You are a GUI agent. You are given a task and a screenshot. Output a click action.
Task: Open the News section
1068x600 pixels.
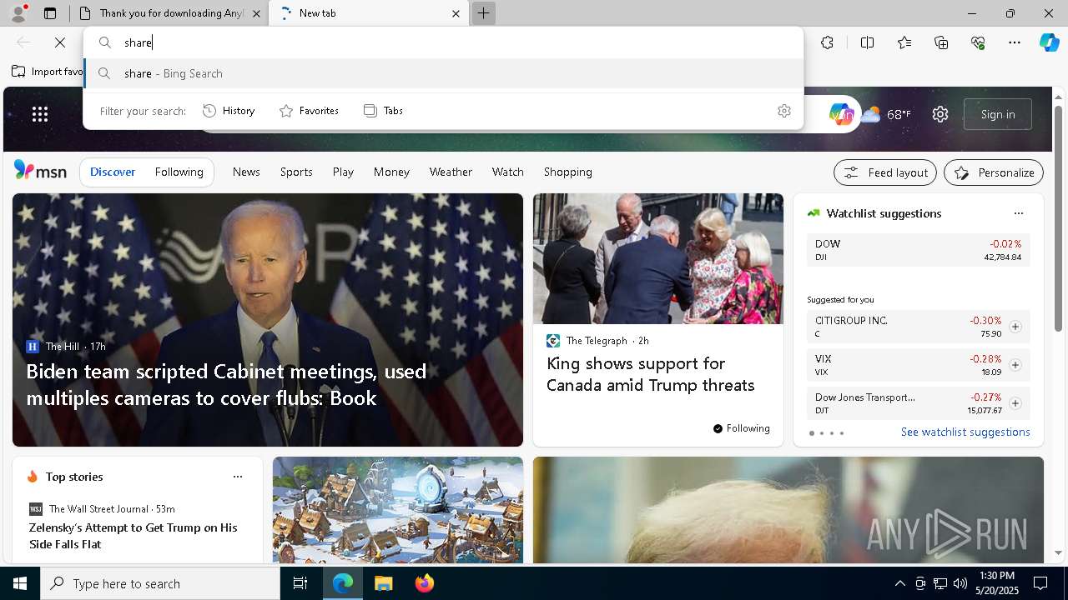[x=246, y=172]
